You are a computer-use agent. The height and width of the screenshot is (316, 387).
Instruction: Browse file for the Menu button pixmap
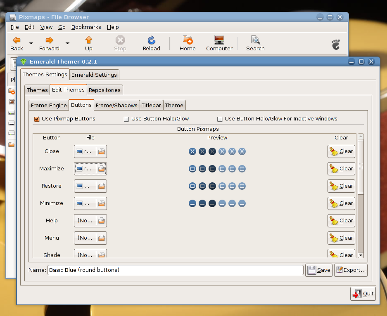[102, 238]
